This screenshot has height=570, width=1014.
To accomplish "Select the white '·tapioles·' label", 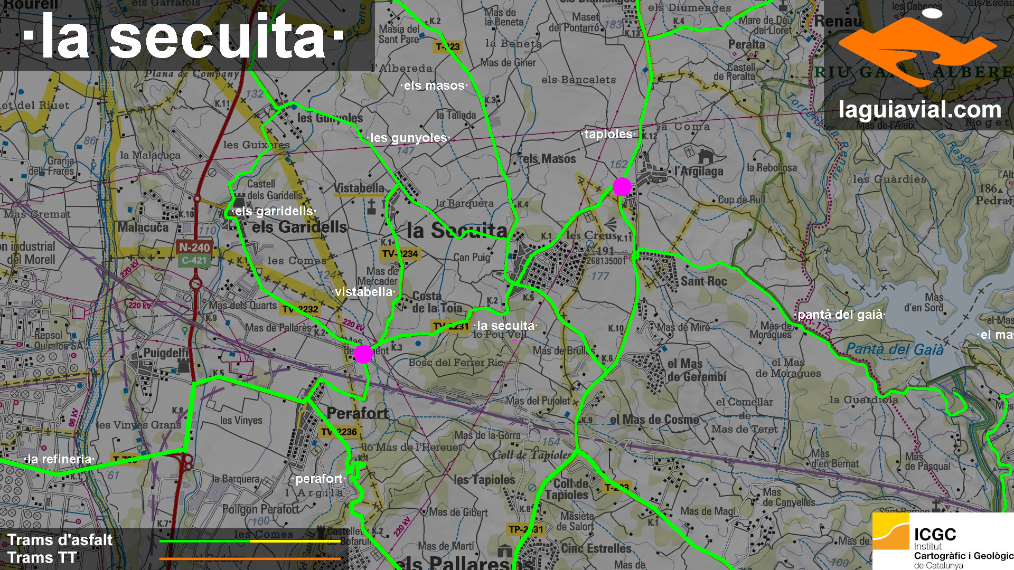I will point(608,134).
